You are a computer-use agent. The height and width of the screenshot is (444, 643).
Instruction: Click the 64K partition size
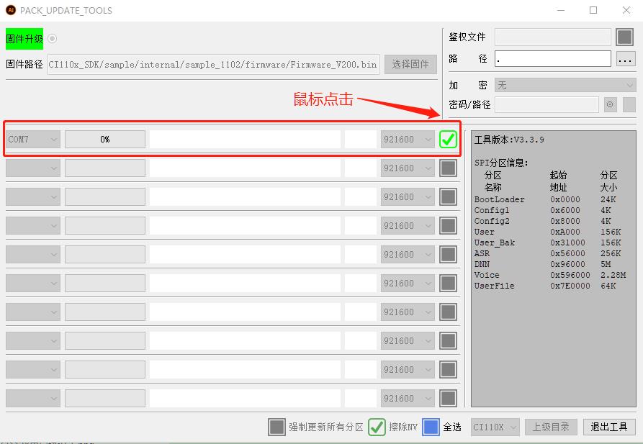pos(608,286)
